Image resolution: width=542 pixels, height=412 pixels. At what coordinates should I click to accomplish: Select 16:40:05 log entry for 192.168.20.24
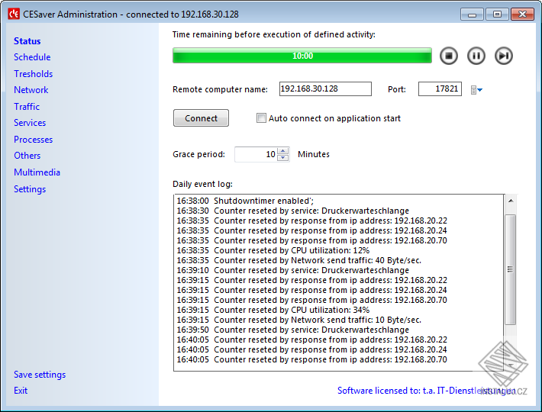[311, 349]
